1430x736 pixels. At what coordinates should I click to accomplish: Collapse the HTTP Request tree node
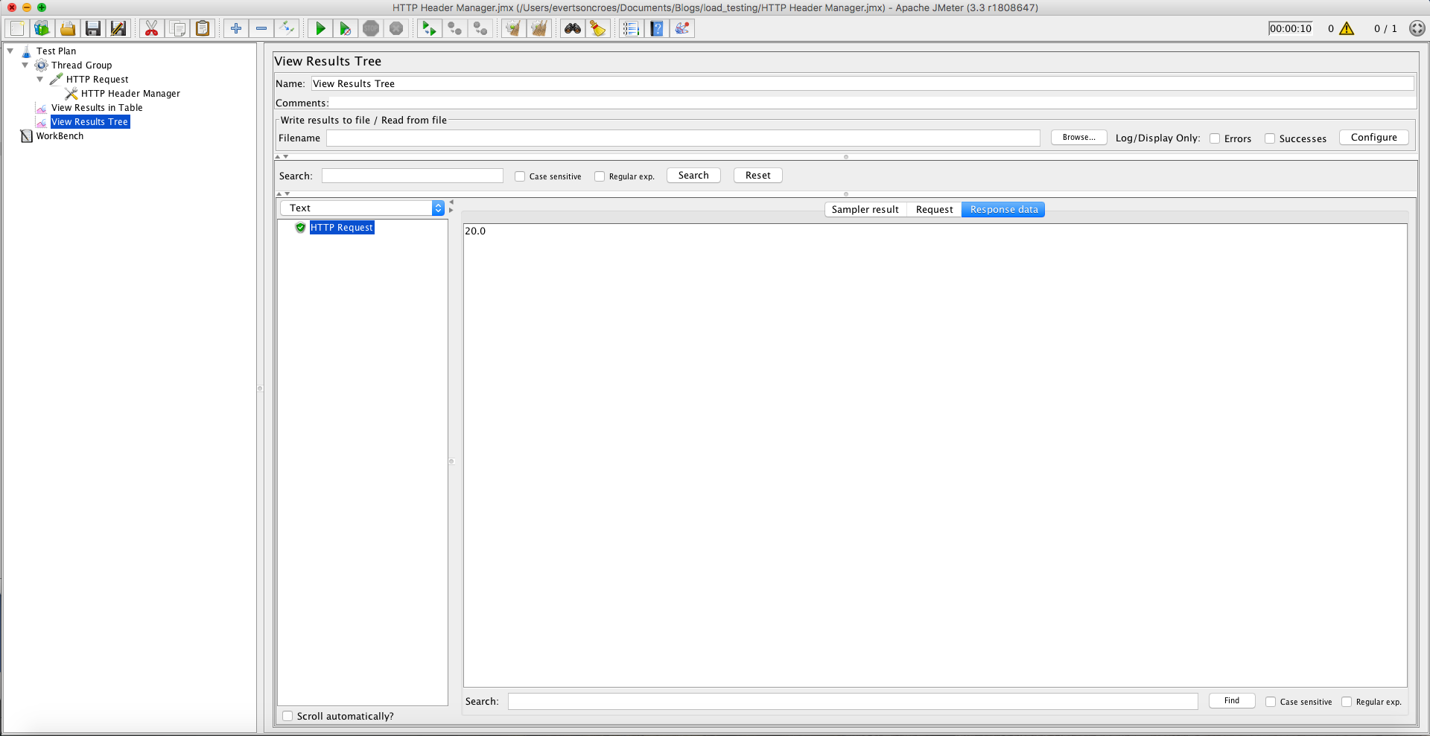40,80
